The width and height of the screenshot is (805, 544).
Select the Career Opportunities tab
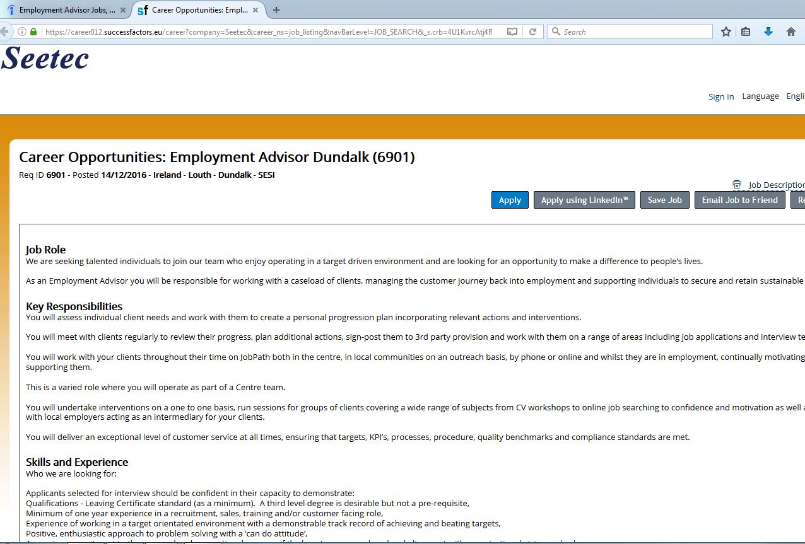tap(200, 10)
